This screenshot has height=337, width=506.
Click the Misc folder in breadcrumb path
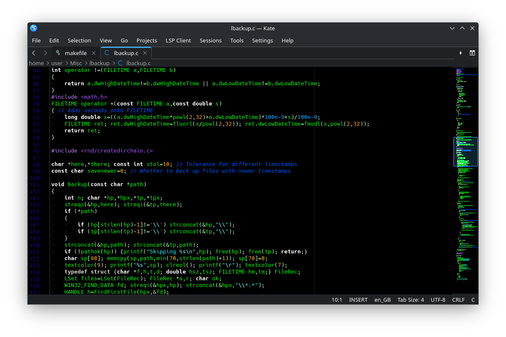(76, 63)
